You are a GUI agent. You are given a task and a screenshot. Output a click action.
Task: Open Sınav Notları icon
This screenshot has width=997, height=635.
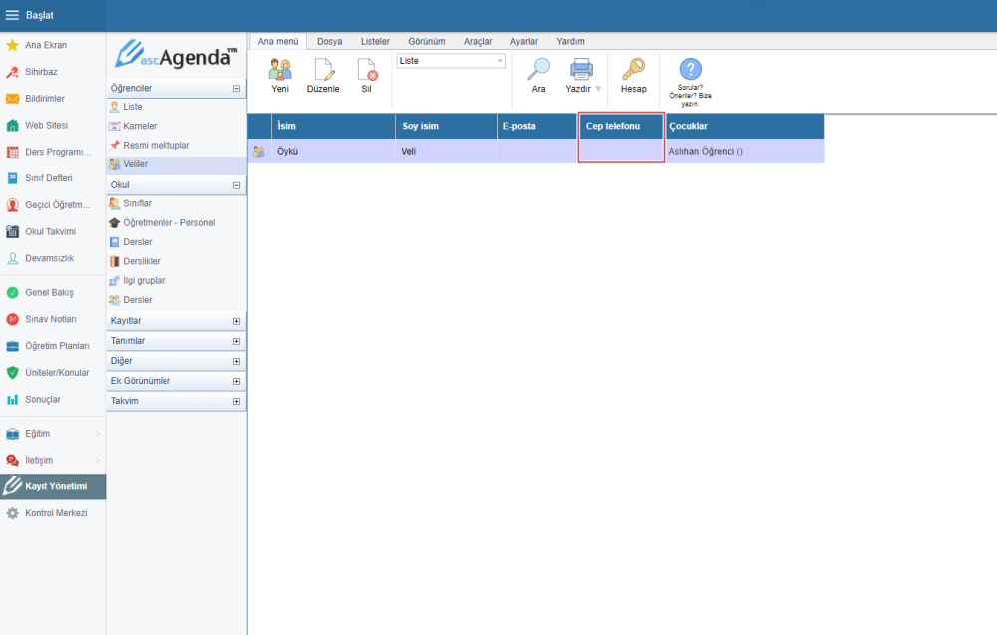coord(12,319)
